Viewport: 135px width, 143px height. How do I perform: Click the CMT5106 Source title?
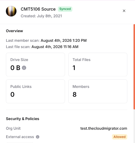[38, 9]
